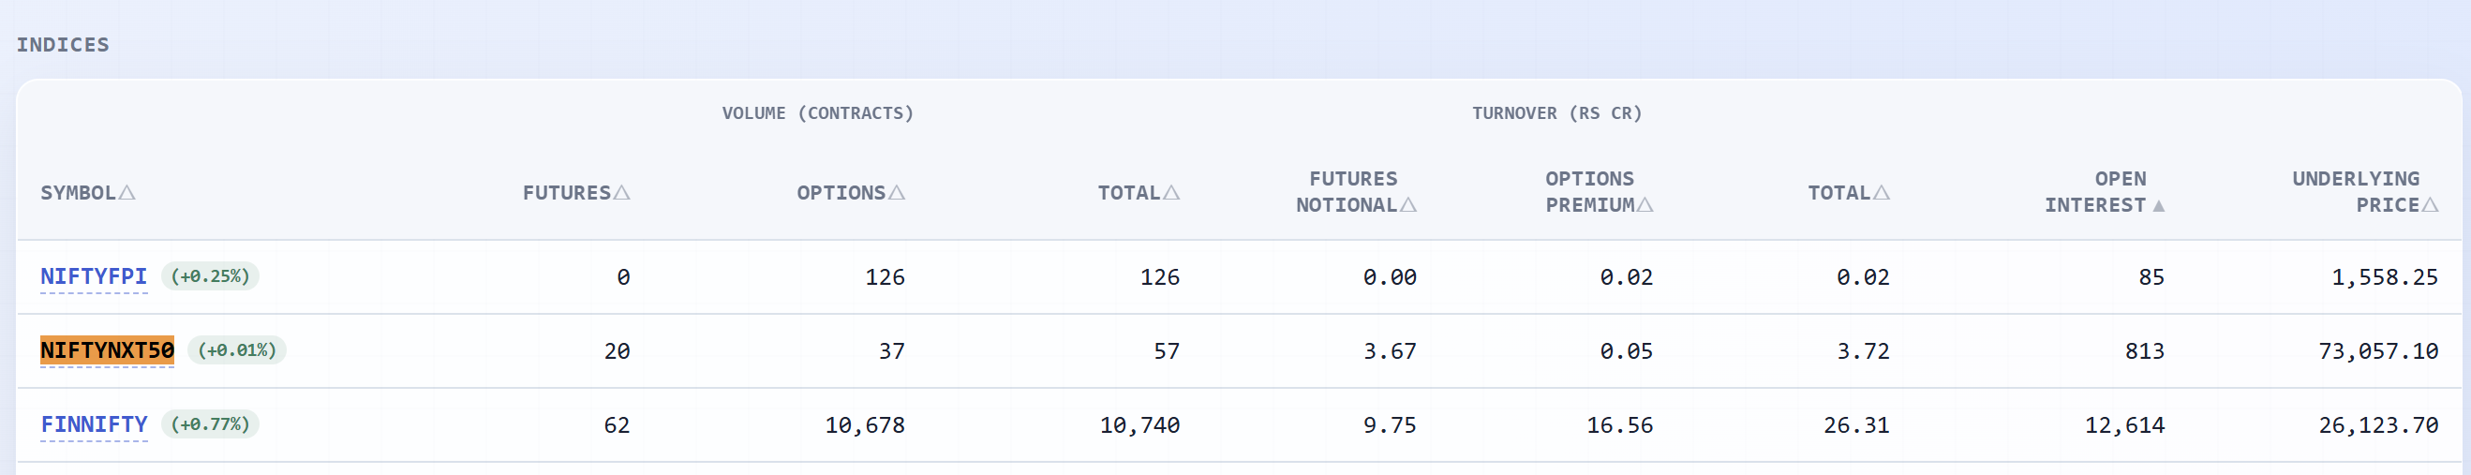The height and width of the screenshot is (475, 2471).
Task: Click NIFTYNXT50 +0.01% change badge
Action: point(237,350)
